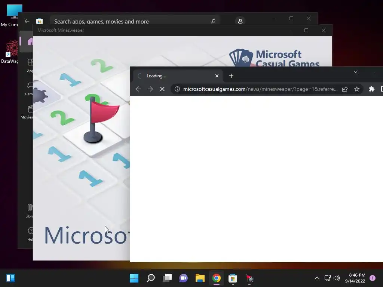Open the Store account profile icon
This screenshot has width=383, height=287.
tap(240, 21)
